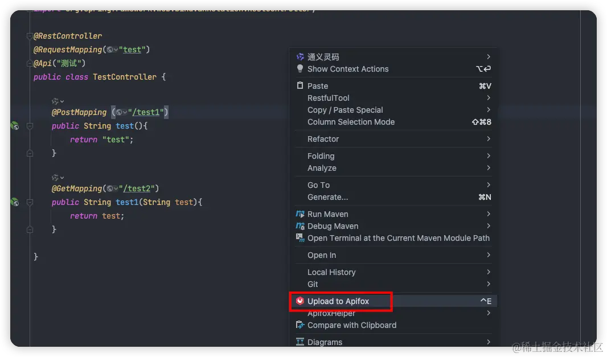Click the Debug Maven icon

(x=300, y=226)
